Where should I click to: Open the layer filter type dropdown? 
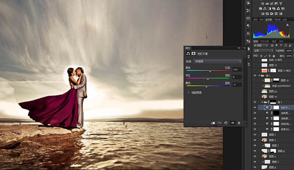pyautogui.click(x=261, y=45)
